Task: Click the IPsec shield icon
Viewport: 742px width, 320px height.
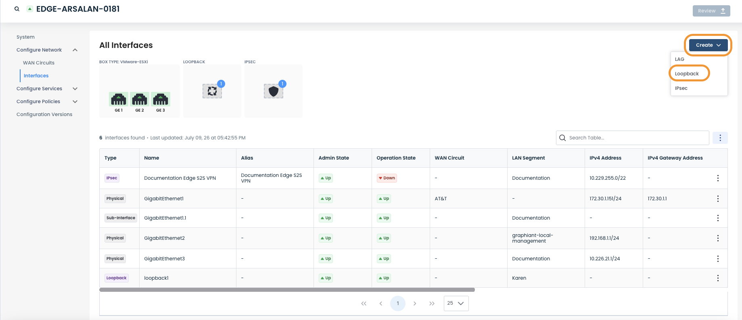Action: click(x=274, y=91)
